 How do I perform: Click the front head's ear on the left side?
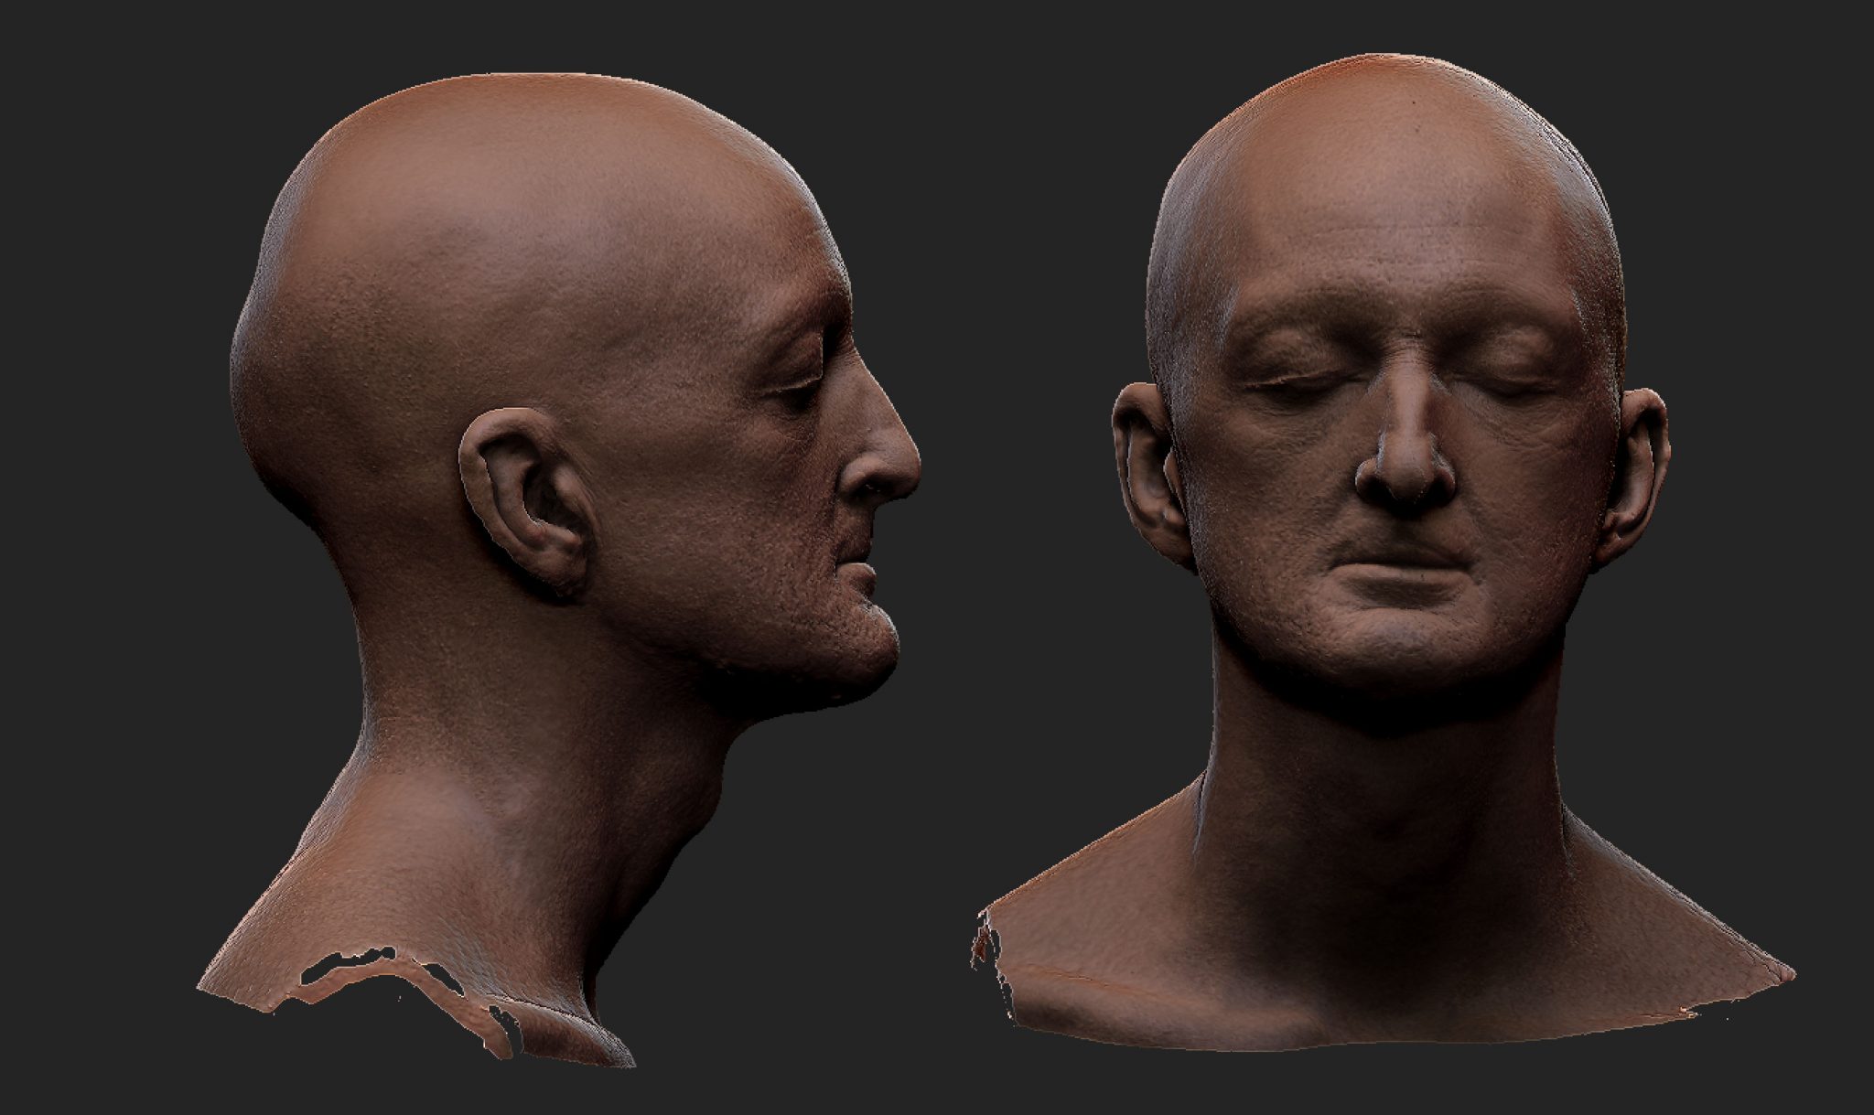[1148, 476]
